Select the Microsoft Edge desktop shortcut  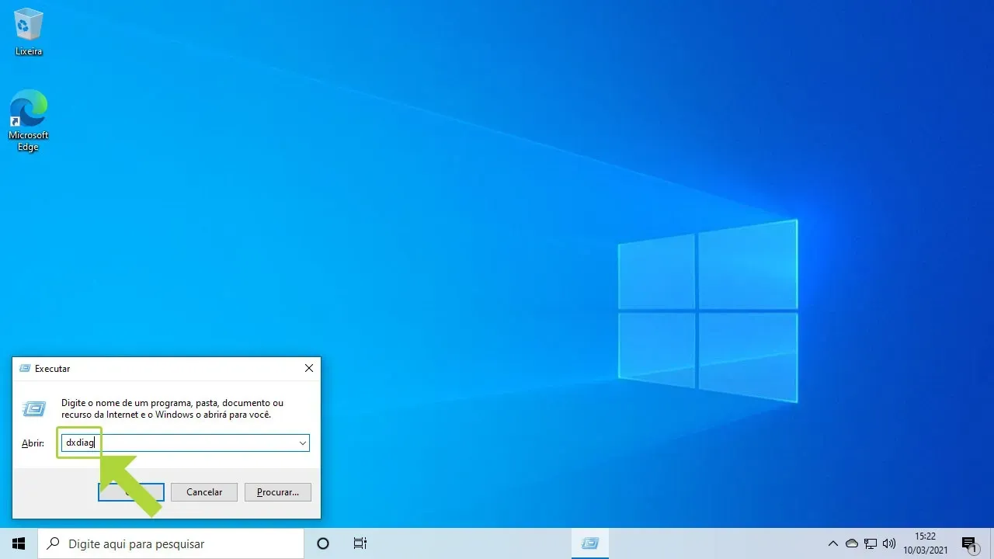coord(29,119)
